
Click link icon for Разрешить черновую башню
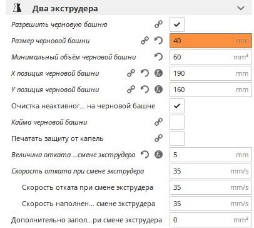click(x=158, y=24)
